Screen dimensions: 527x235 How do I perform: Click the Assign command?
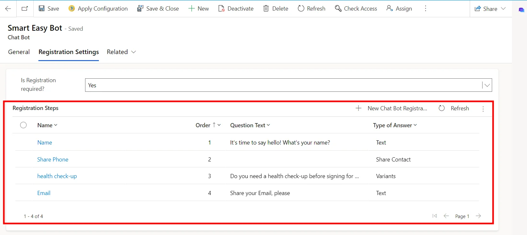coord(399,9)
